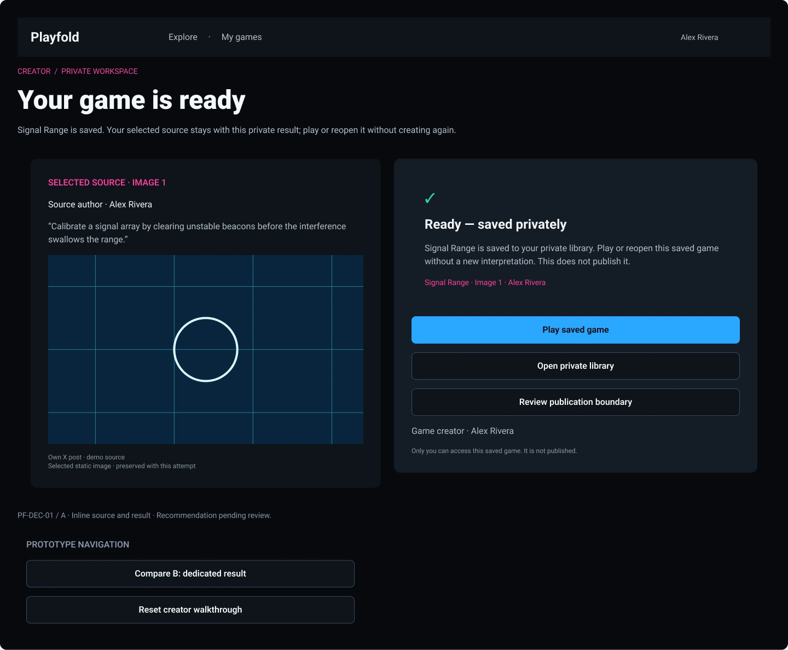
Task: Review publication boundary
Action: 576,402
